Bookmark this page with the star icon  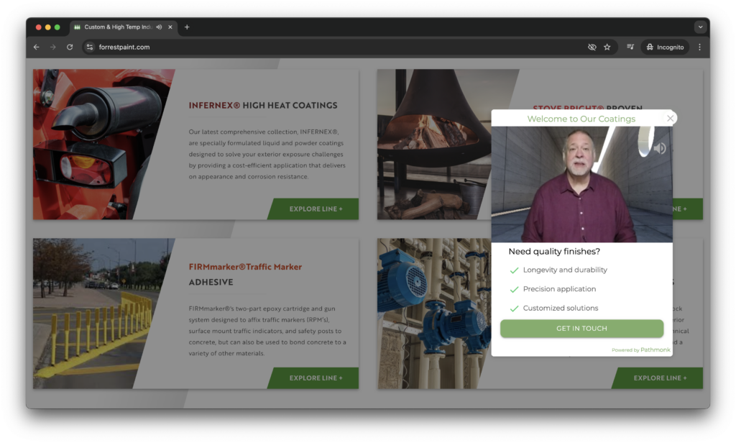point(607,47)
